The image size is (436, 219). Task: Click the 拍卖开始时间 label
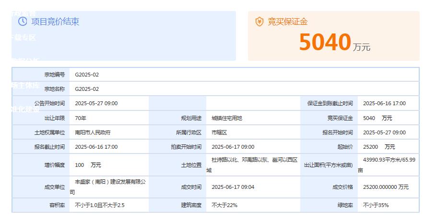186,147
